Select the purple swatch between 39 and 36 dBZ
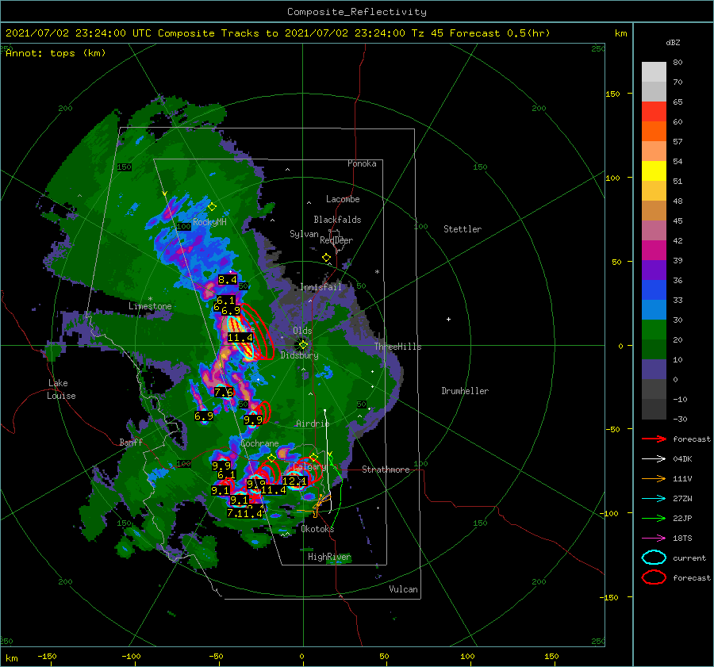 click(654, 270)
